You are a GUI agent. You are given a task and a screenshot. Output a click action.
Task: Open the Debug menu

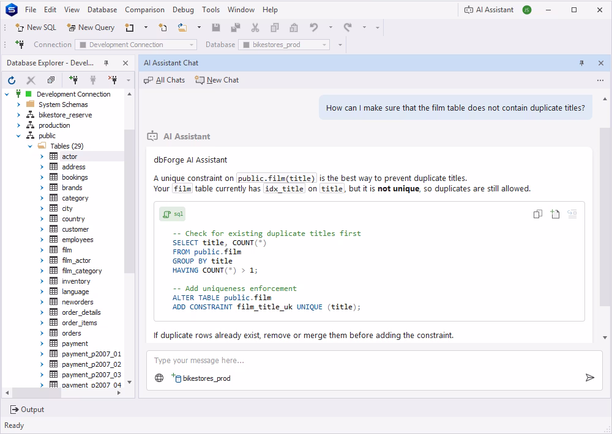[x=183, y=10]
